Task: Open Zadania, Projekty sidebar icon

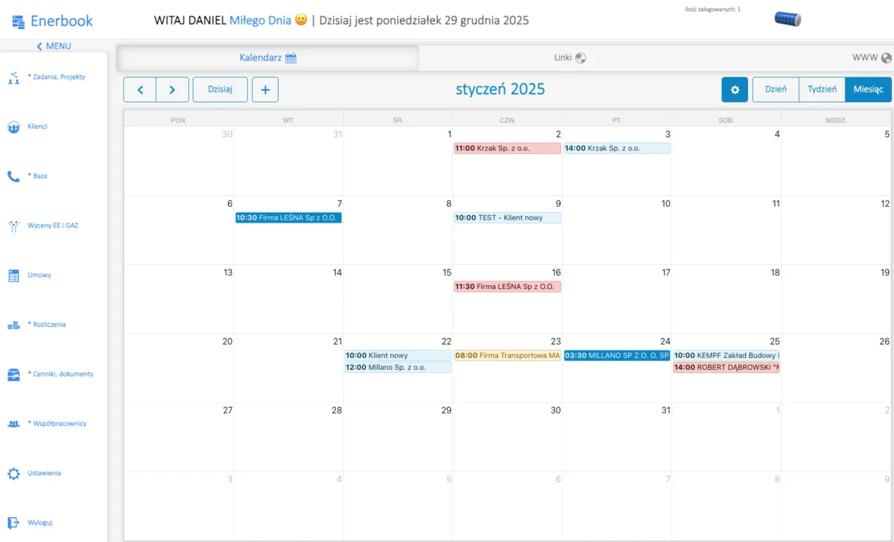Action: click(x=13, y=77)
